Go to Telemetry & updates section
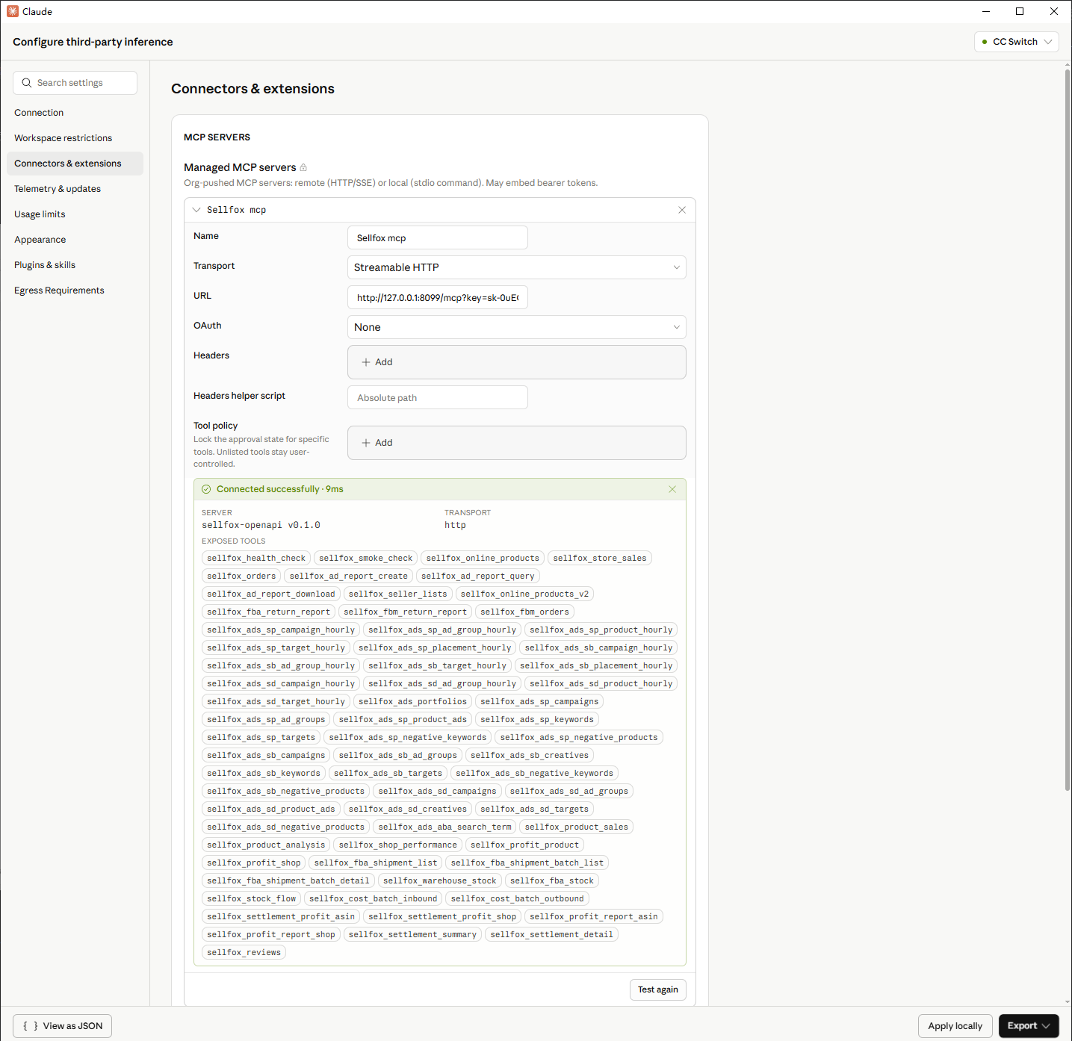Viewport: 1072px width, 1041px height. tap(75, 189)
